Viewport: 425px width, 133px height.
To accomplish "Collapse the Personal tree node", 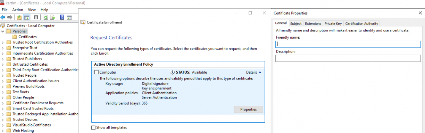I will pyautogui.click(x=3, y=31).
